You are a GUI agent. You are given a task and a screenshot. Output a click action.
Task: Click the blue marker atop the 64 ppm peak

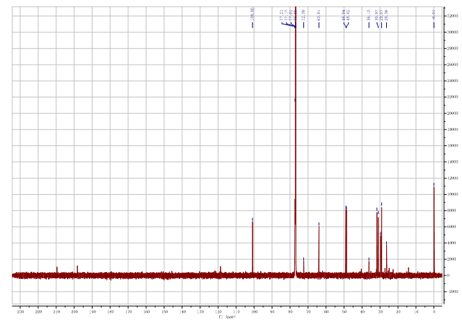(319, 224)
